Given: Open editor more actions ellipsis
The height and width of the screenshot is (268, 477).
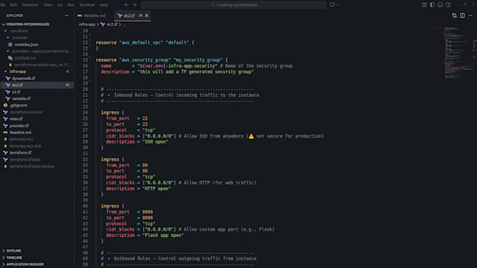Looking at the screenshot, I should tap(470, 15).
